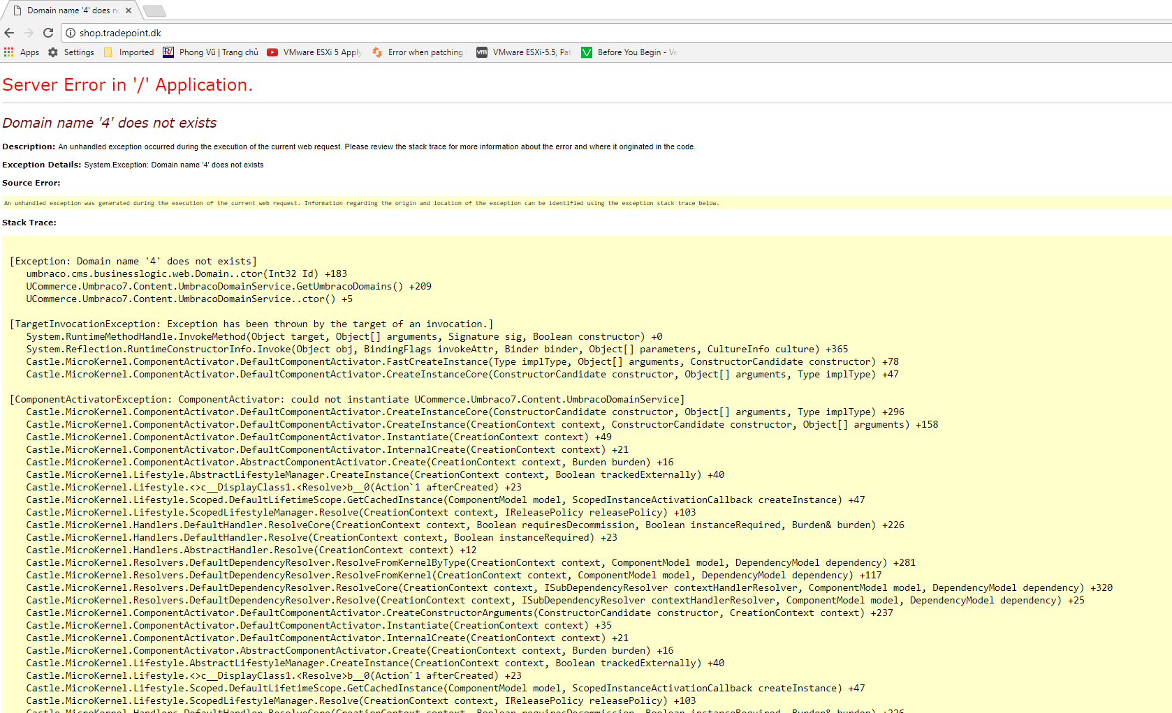1172x713 pixels.
Task: Click the forward navigation arrow
Action: pyautogui.click(x=28, y=32)
